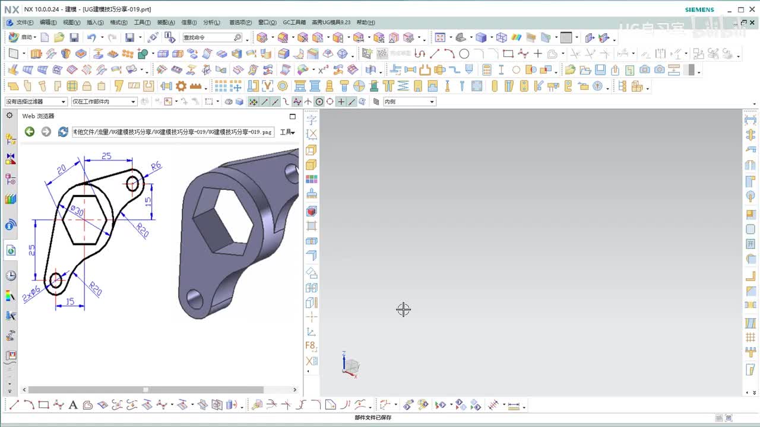Open the 高秀UG模具9.23 menu
Image resolution: width=760 pixels, height=427 pixels.
331,23
